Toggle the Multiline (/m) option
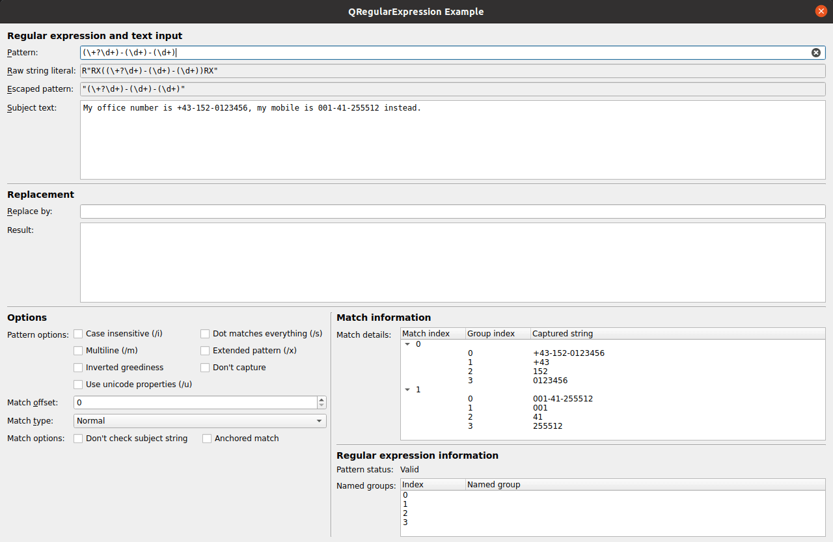 [79, 351]
